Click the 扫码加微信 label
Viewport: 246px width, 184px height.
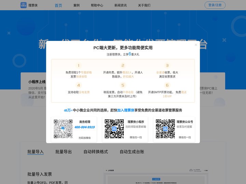coord(85,138)
